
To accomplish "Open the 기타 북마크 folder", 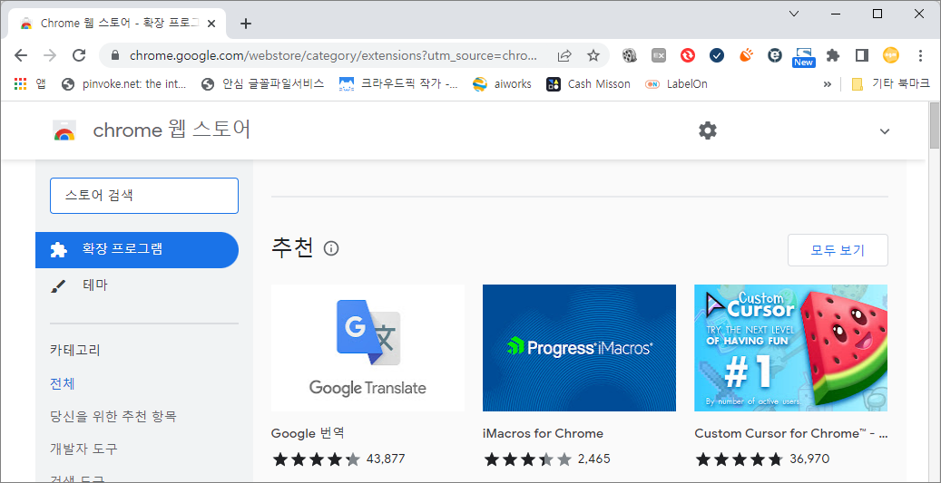I will pos(890,84).
